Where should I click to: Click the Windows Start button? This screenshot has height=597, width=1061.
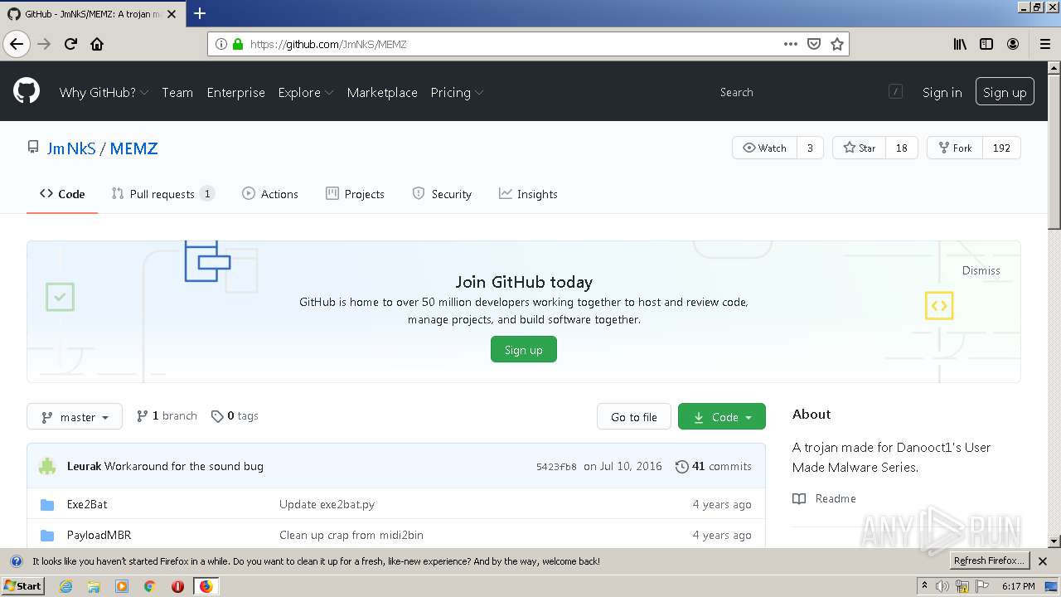(x=23, y=586)
